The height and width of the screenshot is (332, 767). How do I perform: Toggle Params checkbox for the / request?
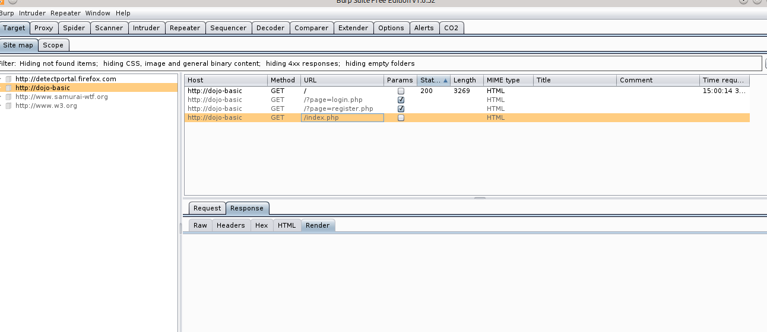401,91
